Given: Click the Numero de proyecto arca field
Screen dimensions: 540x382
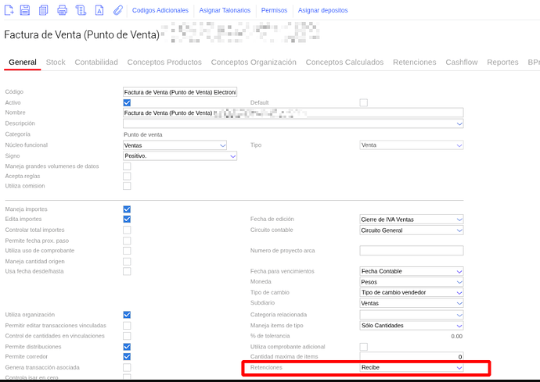Looking at the screenshot, I should pyautogui.click(x=412, y=250).
